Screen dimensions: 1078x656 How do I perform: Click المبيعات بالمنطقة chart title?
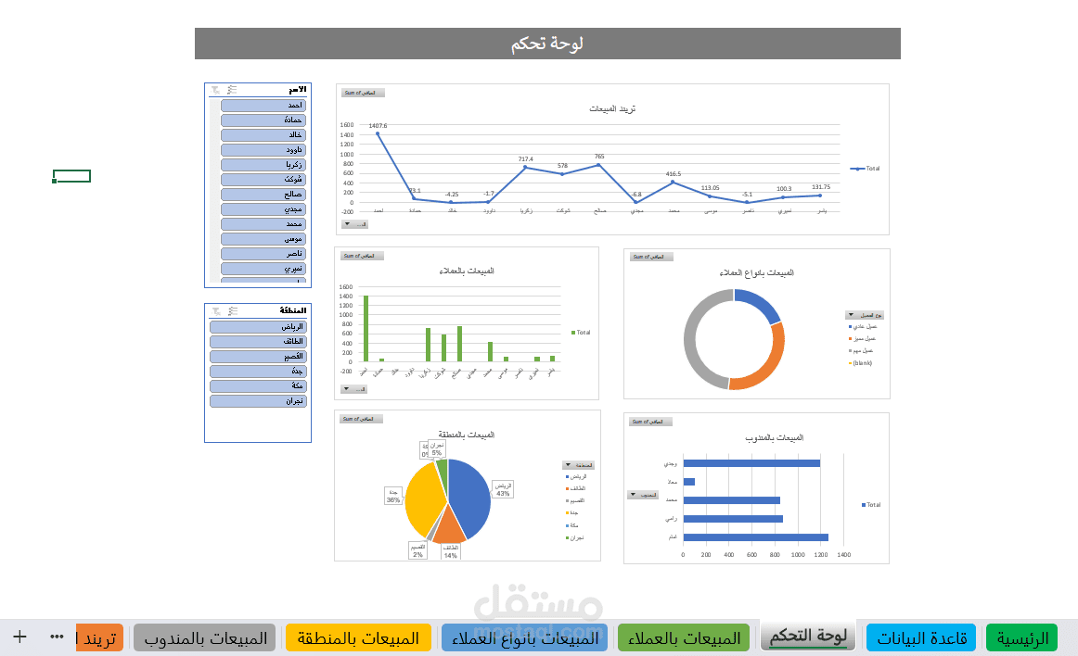[x=466, y=435]
